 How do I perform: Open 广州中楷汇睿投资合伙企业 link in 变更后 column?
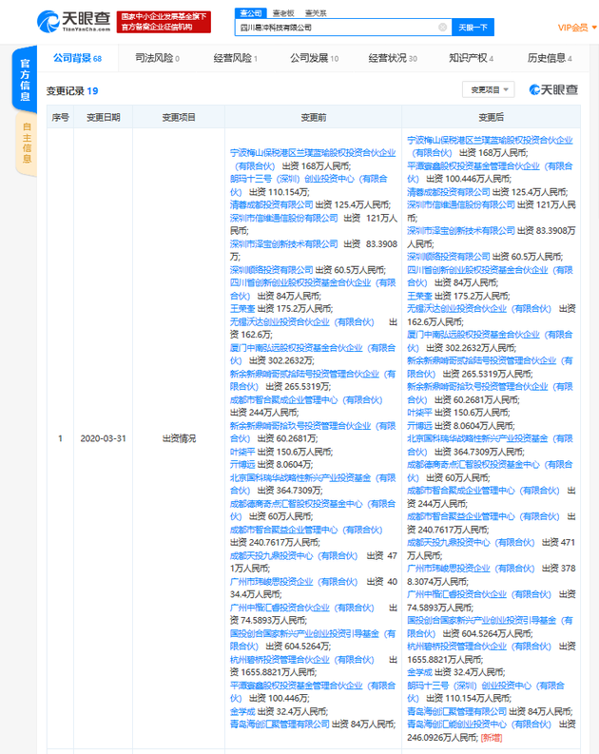479,594
